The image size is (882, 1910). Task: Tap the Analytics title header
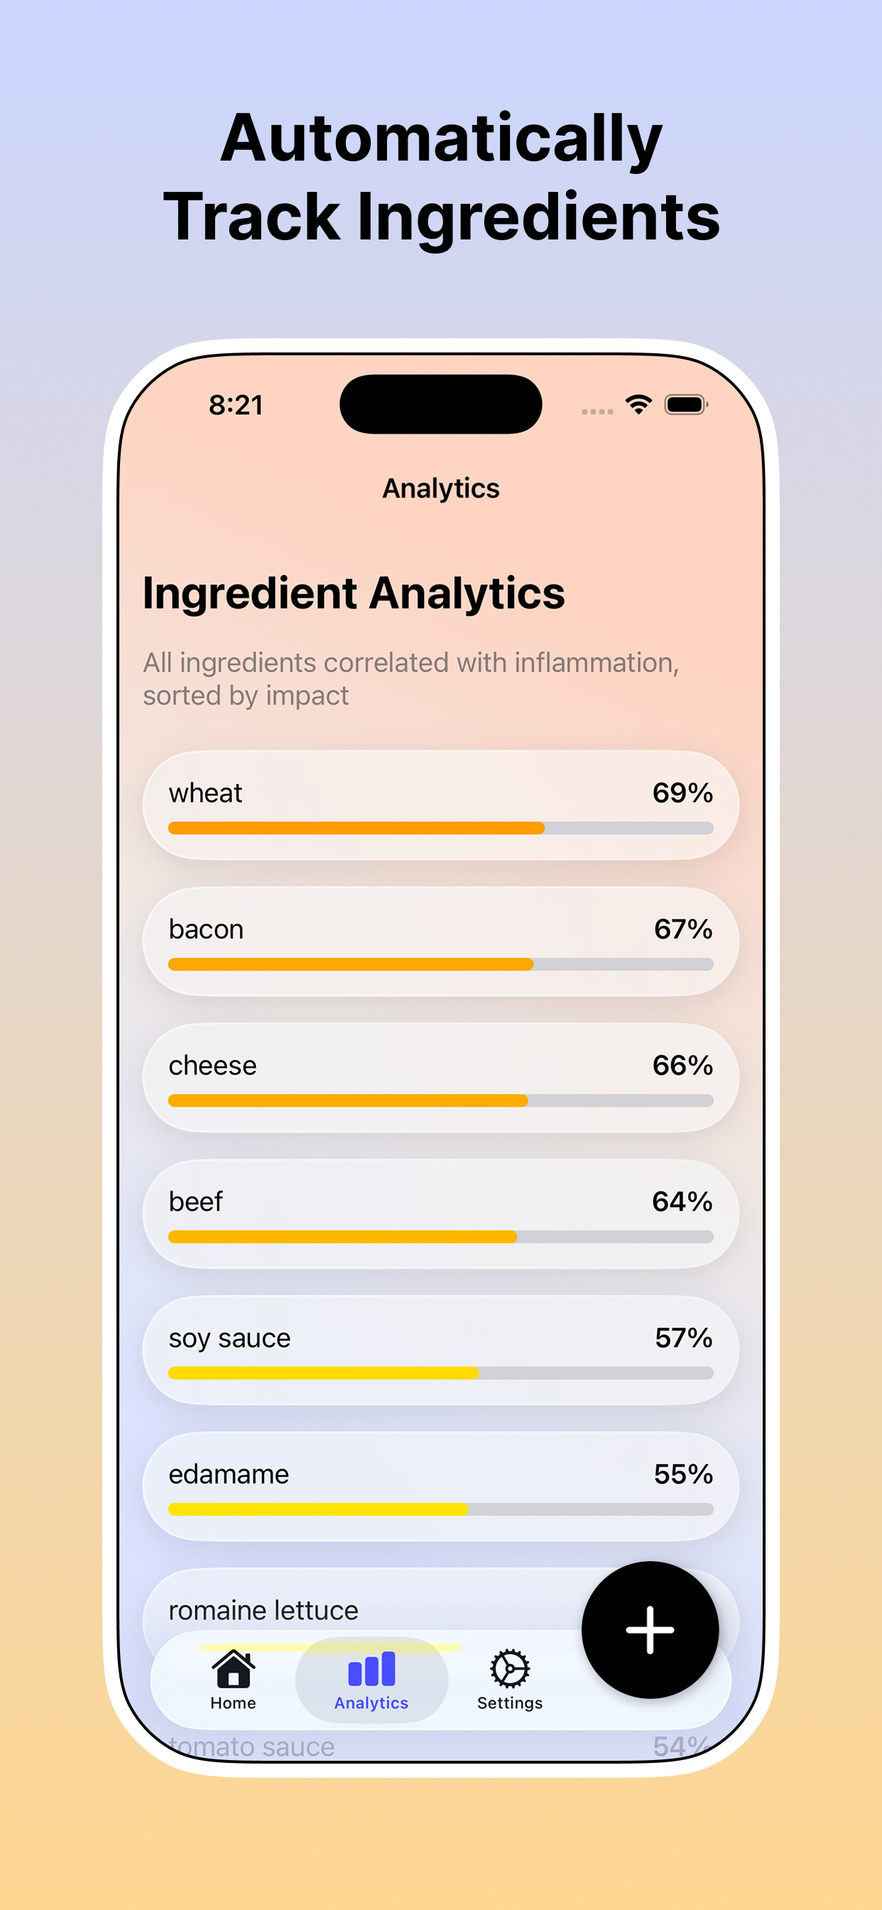[440, 488]
